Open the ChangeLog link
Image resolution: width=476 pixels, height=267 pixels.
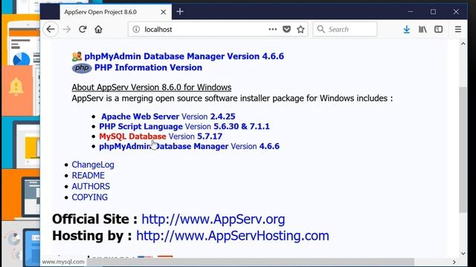tap(93, 165)
